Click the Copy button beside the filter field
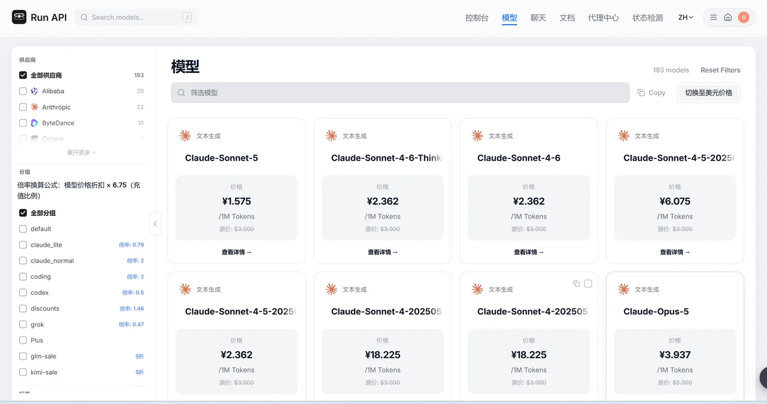Image resolution: width=767 pixels, height=404 pixels. pos(651,93)
